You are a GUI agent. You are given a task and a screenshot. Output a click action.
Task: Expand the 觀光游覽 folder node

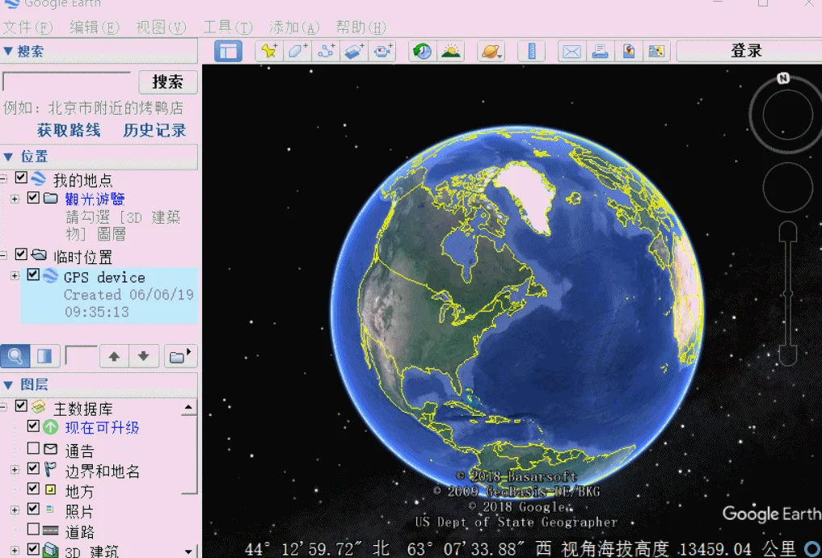15,199
